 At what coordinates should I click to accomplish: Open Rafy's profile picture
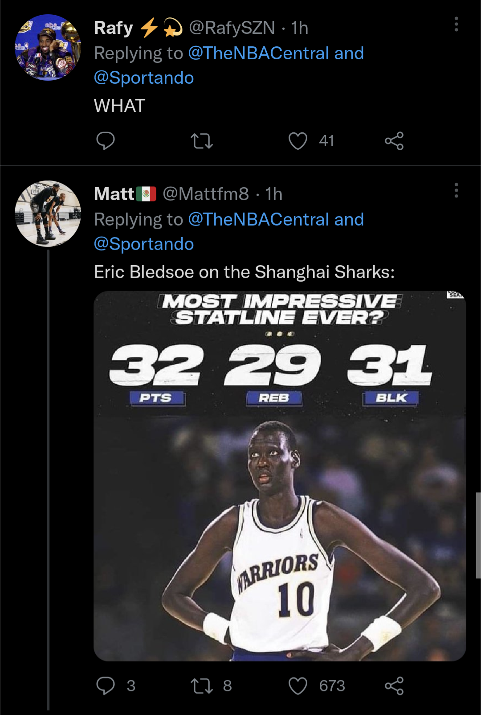pos(48,48)
